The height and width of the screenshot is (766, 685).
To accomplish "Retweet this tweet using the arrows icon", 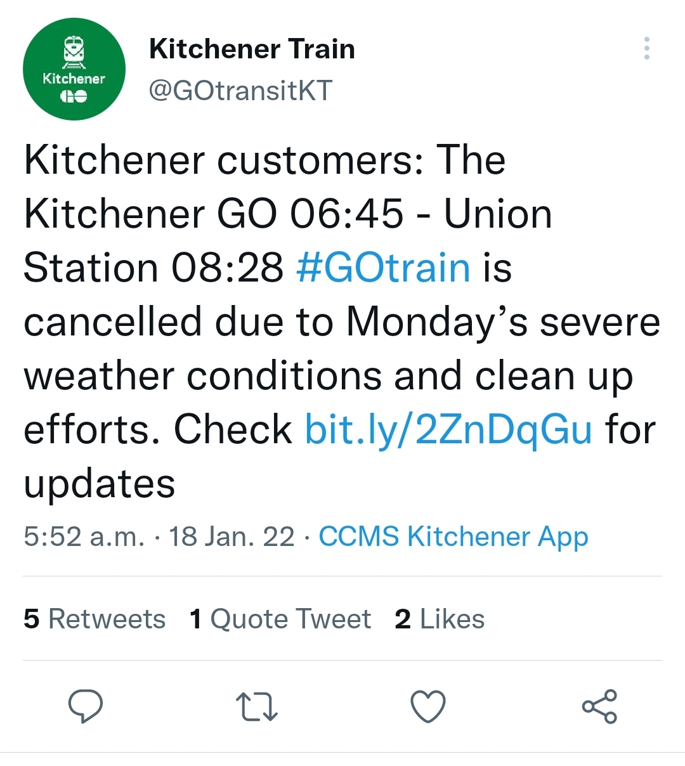I will 256,706.
